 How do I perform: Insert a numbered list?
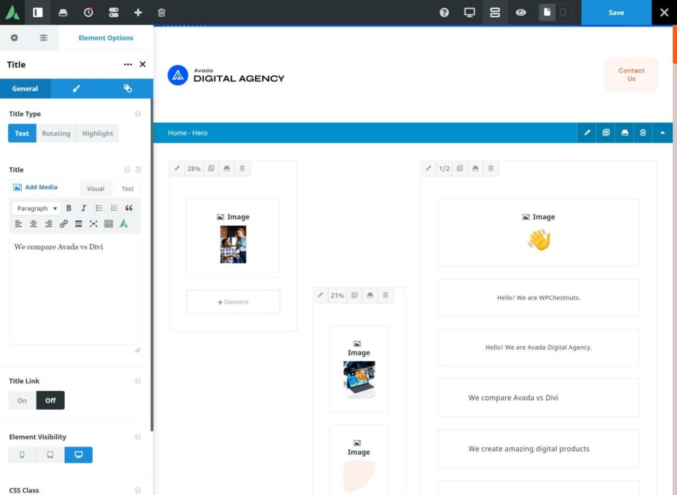tap(114, 208)
